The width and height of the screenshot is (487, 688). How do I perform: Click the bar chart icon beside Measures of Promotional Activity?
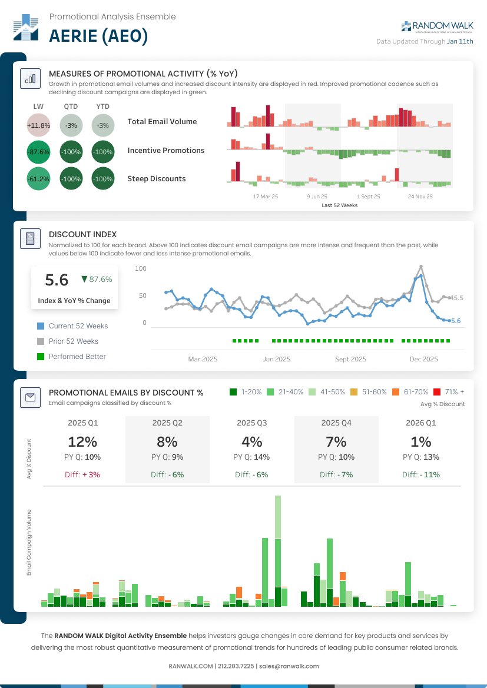30,78
